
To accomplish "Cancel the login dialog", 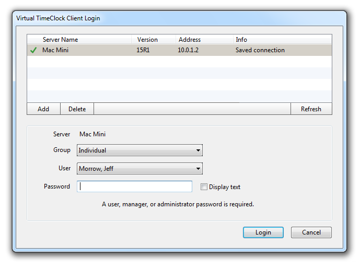I will coord(311,232).
